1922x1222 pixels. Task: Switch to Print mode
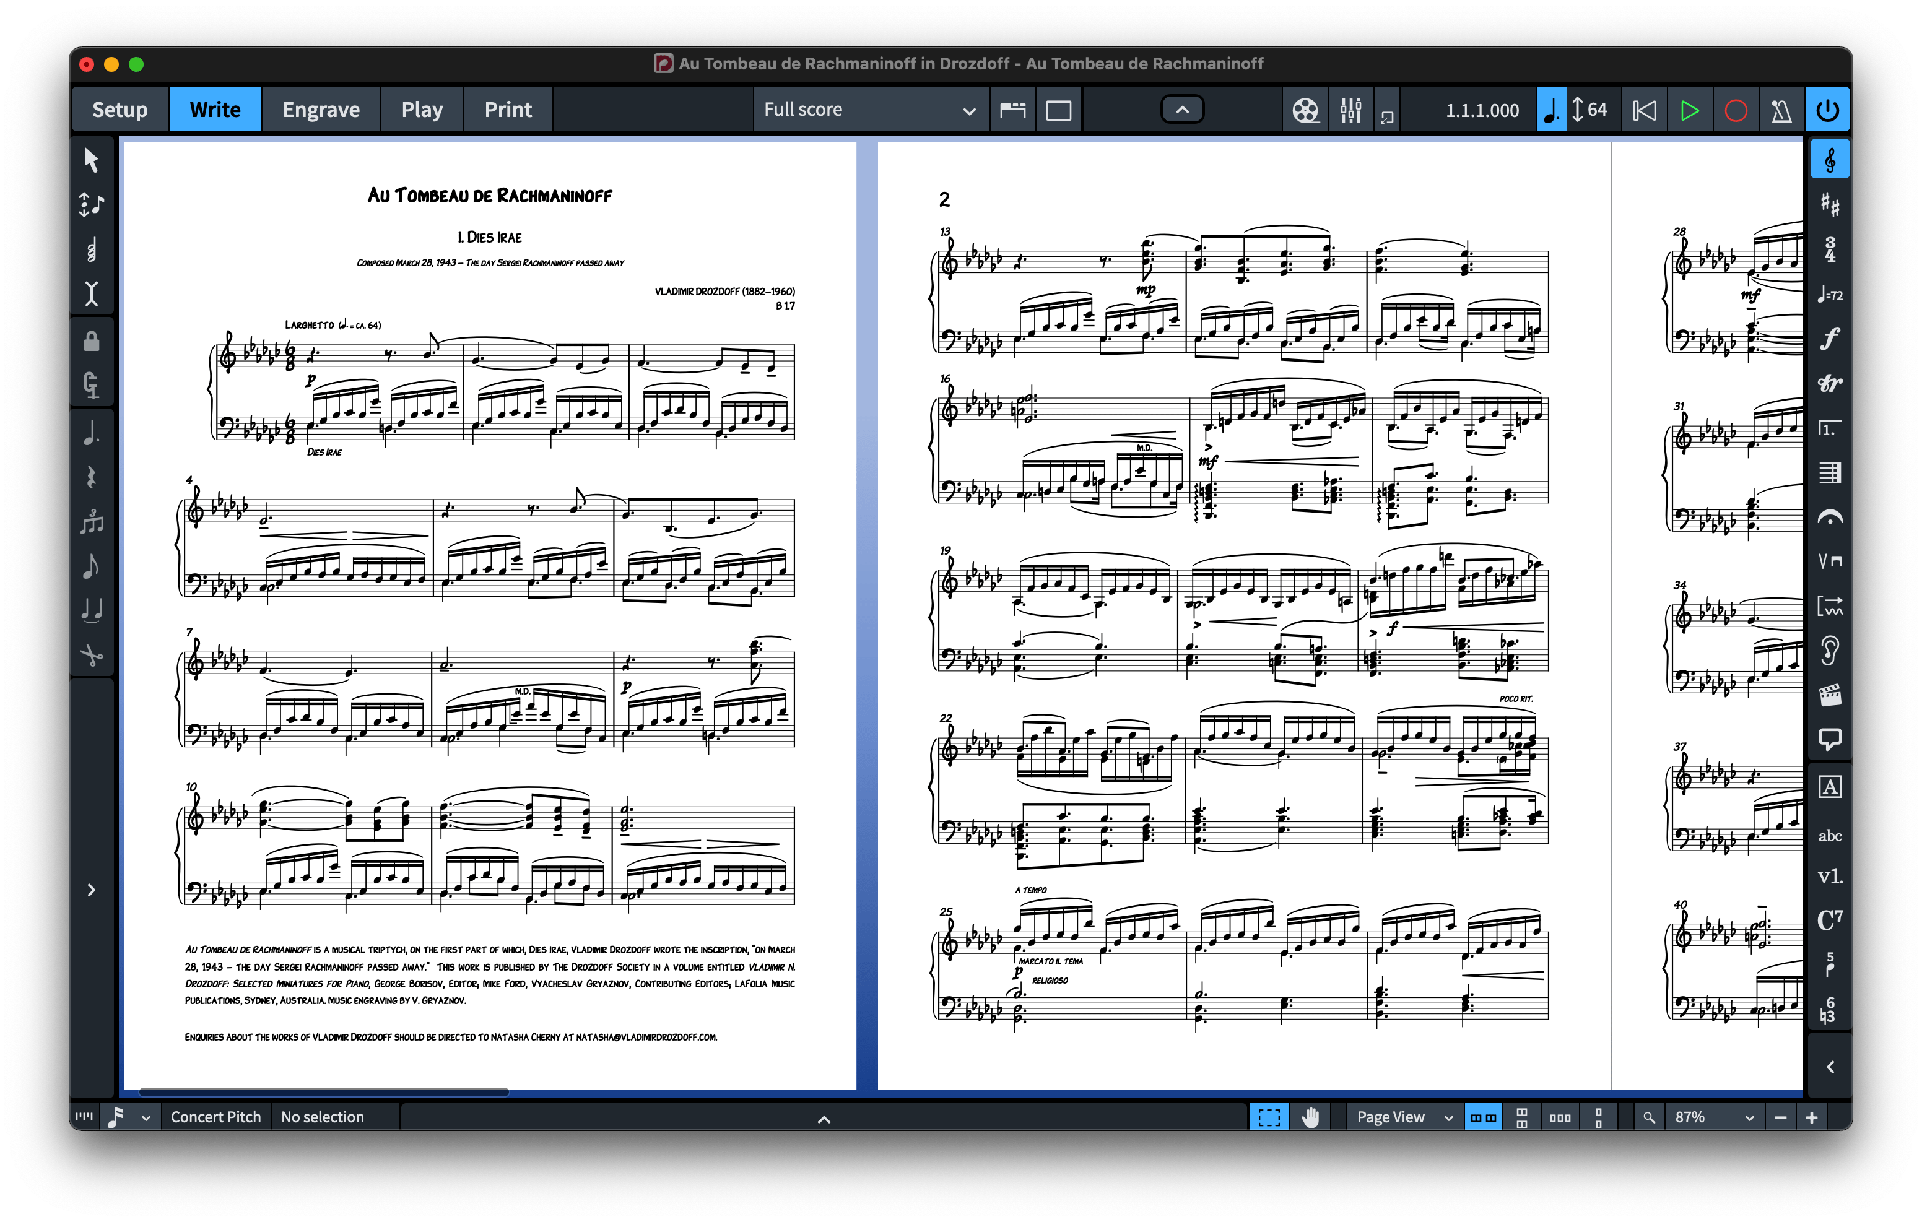click(x=508, y=110)
